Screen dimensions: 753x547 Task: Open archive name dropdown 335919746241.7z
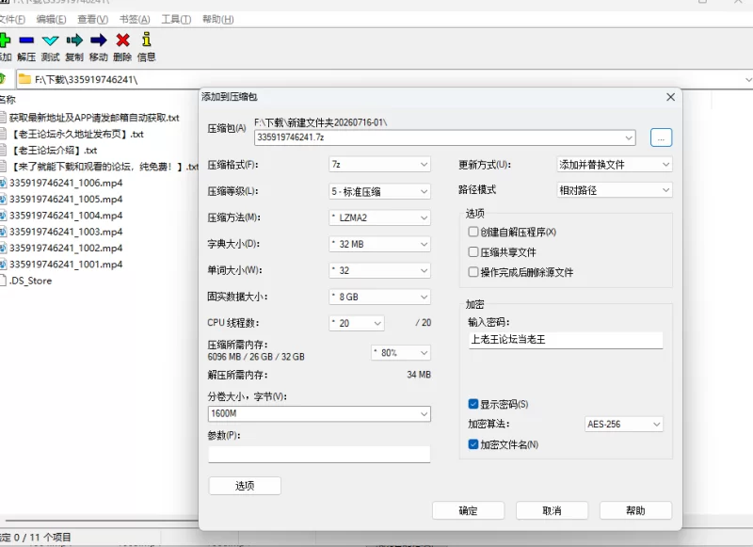point(444,137)
